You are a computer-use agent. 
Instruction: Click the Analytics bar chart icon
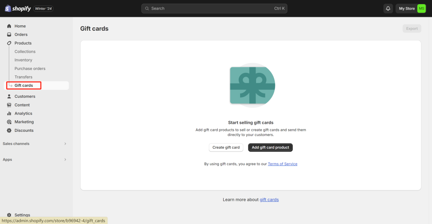click(x=9, y=114)
